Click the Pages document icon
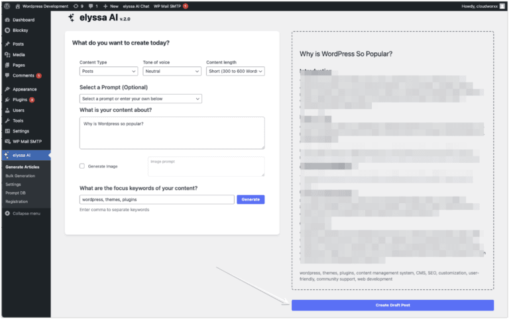The width and height of the screenshot is (509, 319). pyautogui.click(x=7, y=65)
